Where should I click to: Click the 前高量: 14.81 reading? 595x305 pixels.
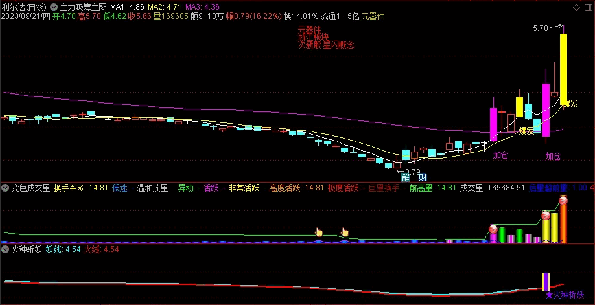pyautogui.click(x=432, y=187)
